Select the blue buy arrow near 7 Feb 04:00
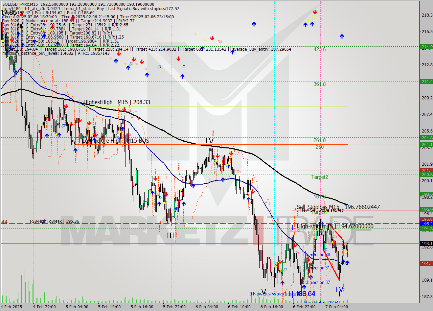This screenshot has width=433, height=311. click(x=346, y=263)
